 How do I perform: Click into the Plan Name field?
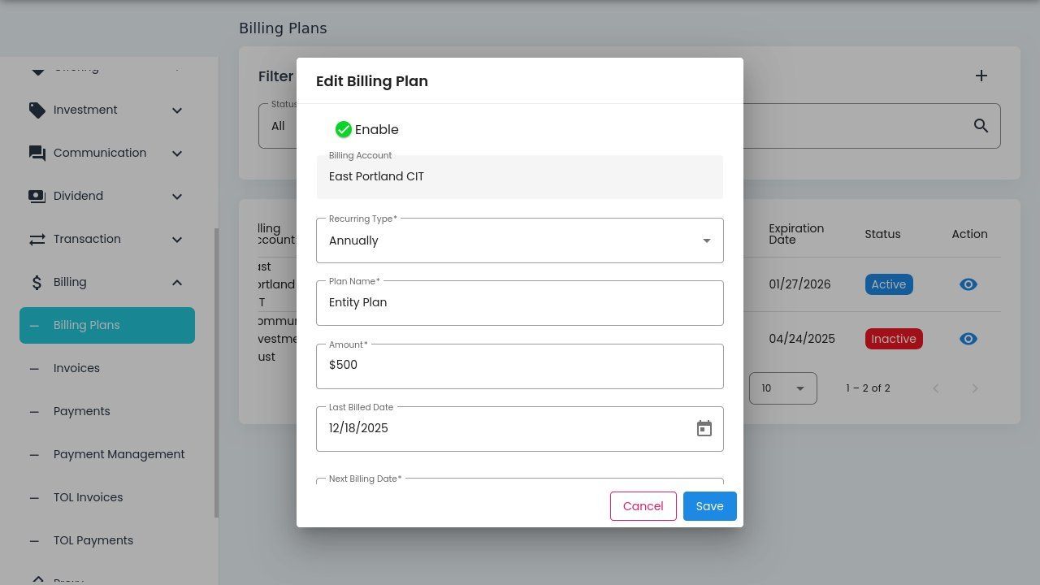tap(520, 303)
